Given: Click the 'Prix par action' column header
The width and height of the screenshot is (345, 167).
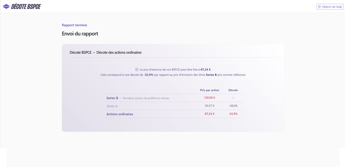Looking at the screenshot, I should (x=210, y=90).
